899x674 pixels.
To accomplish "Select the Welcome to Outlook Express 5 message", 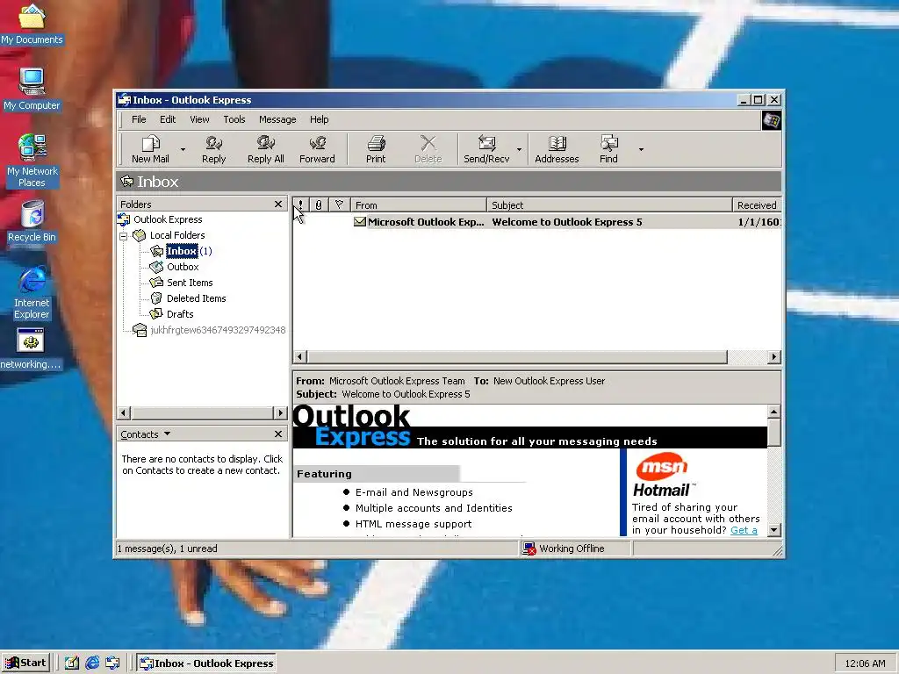I will tap(536, 222).
